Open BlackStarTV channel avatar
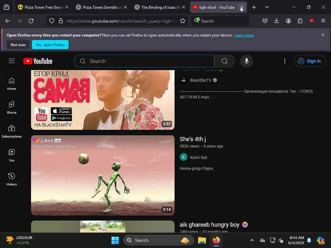The width and height of the screenshot is (331, 248). [184, 80]
